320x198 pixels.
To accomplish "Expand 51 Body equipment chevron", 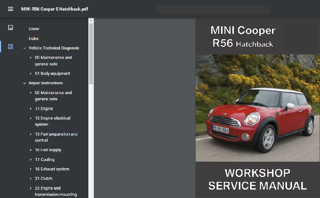I will pos(31,74).
